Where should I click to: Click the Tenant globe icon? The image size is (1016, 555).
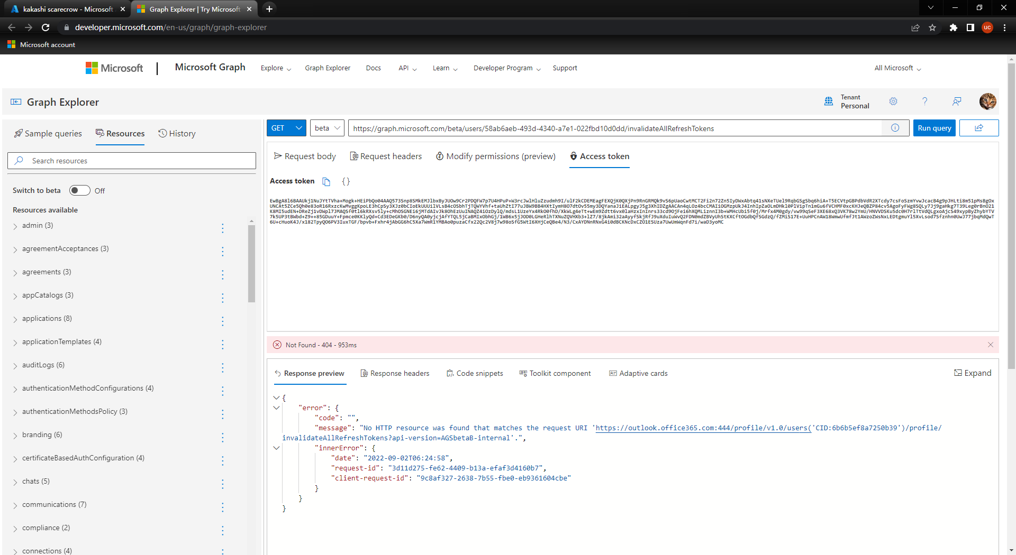829,101
